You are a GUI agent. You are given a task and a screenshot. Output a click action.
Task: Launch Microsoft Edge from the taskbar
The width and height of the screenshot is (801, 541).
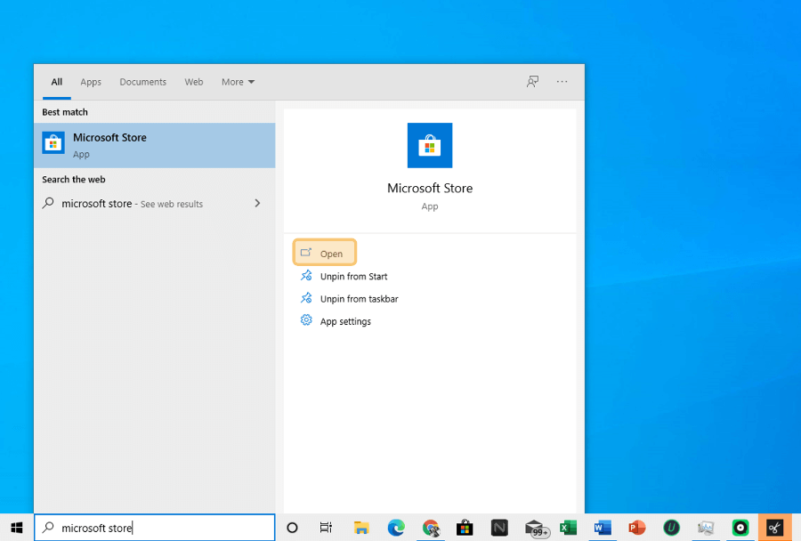396,527
